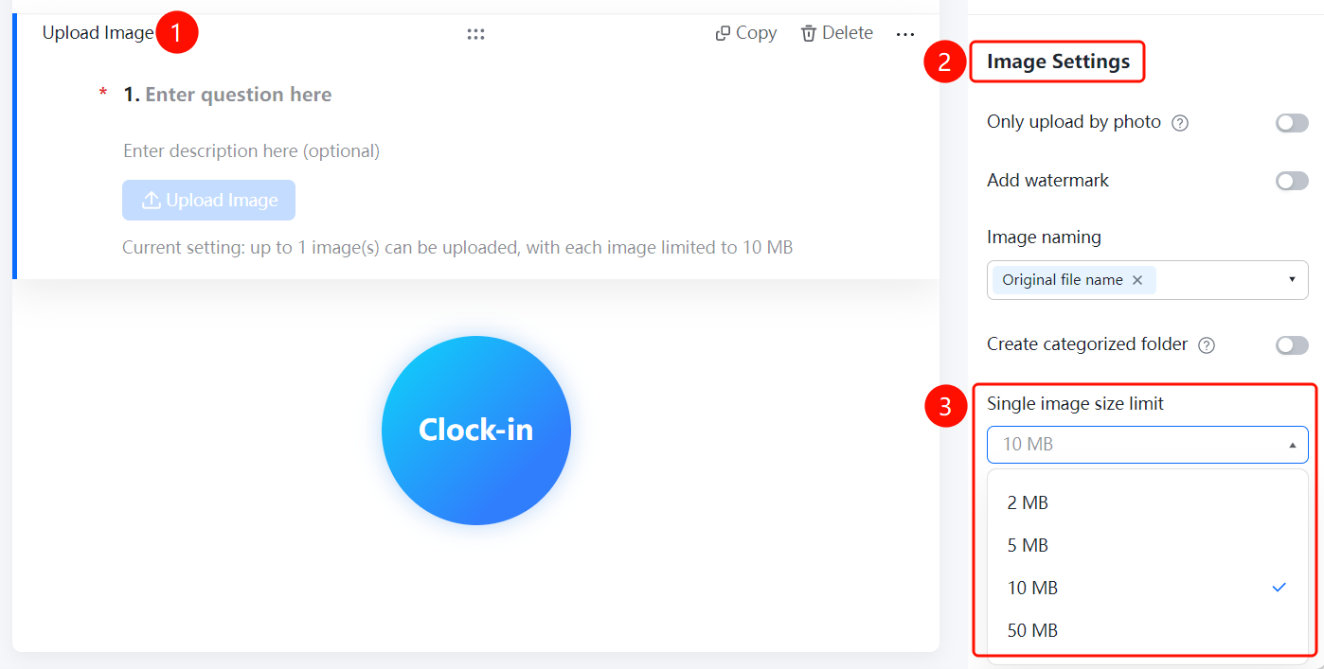Image resolution: width=1324 pixels, height=669 pixels.
Task: Enable Only upload by photo switch
Action: tap(1292, 123)
